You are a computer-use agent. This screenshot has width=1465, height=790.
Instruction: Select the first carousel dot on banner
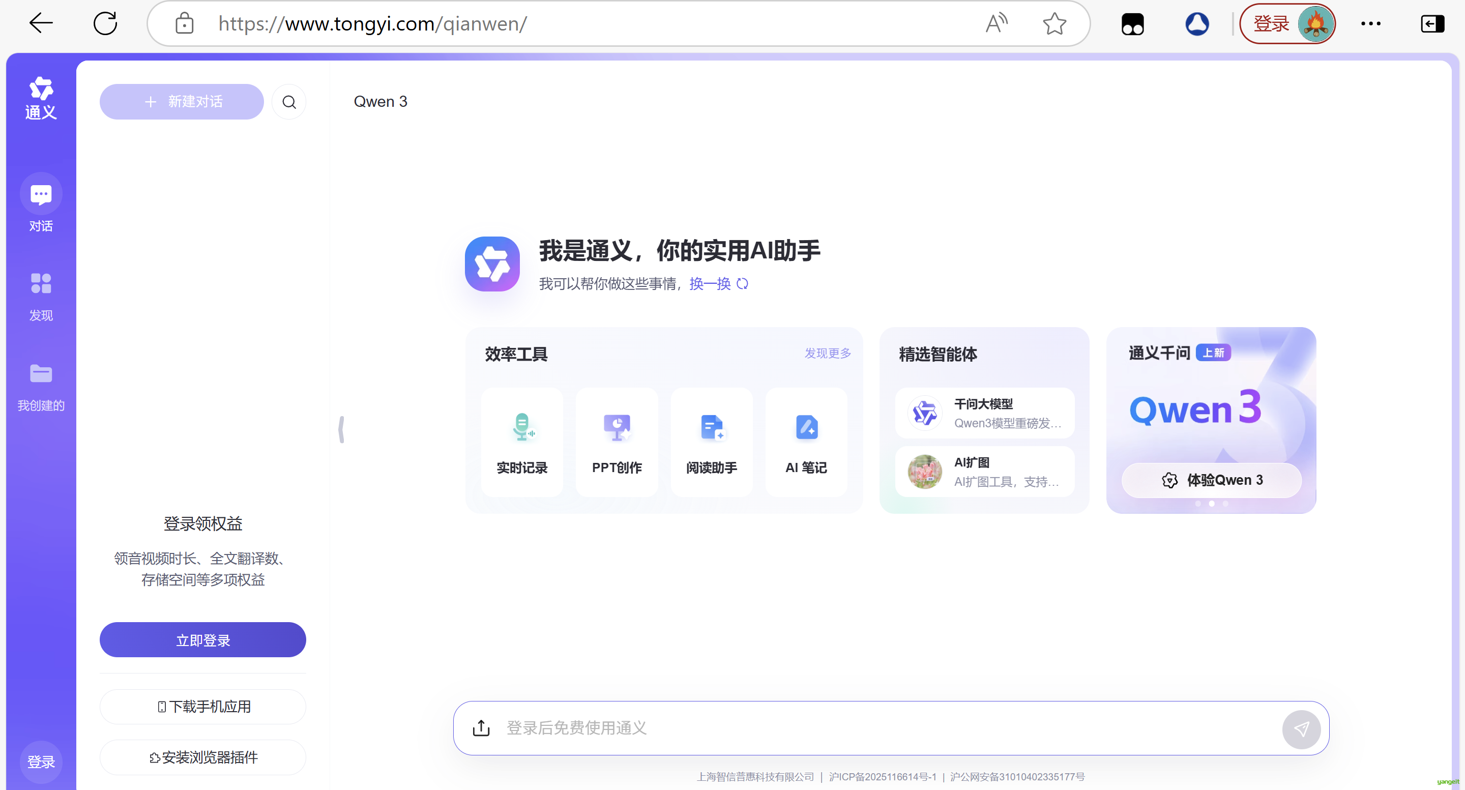[1198, 503]
